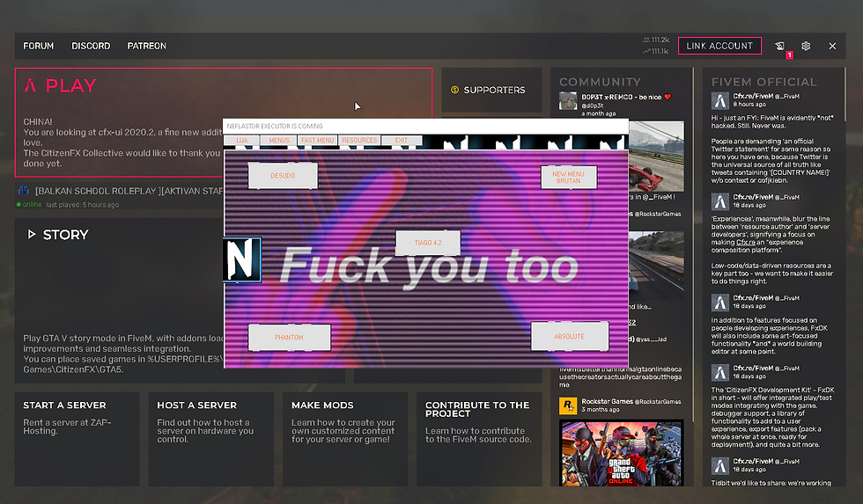863x504 pixels.
Task: Open the MENUS tab in Neflastor executor
Action: coord(279,140)
